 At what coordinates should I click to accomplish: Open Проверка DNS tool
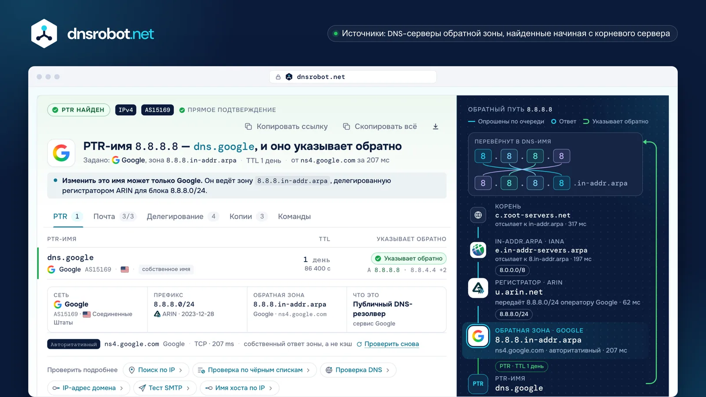coord(358,370)
